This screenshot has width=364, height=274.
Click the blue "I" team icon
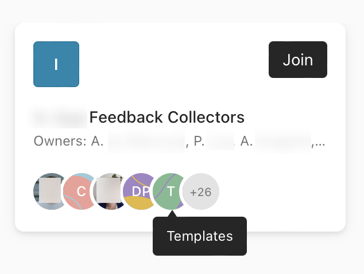pyautogui.click(x=56, y=64)
